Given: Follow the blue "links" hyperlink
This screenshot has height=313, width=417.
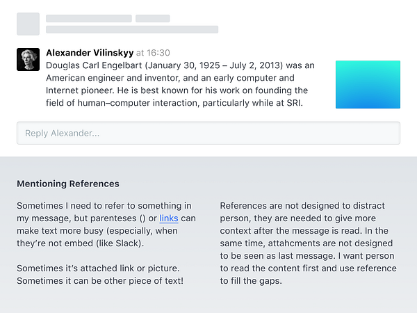Looking at the screenshot, I should point(169,218).
